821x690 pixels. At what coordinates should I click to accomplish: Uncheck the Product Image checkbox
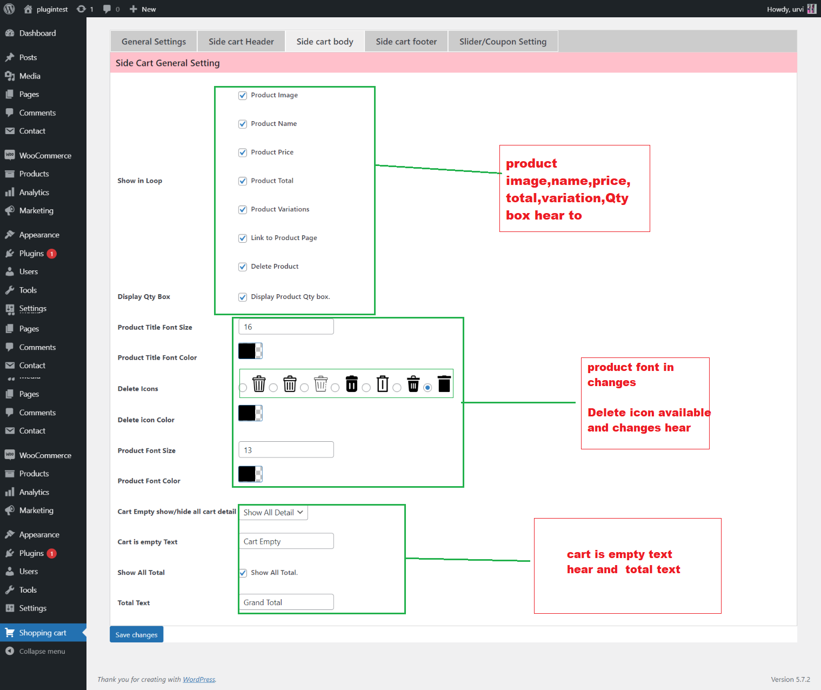(243, 96)
